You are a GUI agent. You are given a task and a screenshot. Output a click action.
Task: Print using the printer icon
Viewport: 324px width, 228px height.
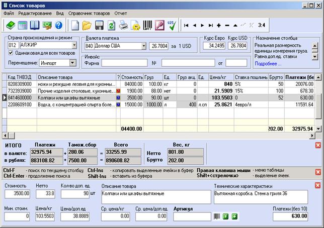coord(123,26)
